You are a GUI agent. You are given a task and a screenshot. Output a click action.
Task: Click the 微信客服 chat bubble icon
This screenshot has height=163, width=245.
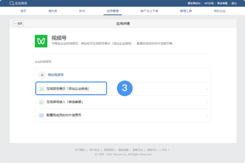tap(41, 102)
